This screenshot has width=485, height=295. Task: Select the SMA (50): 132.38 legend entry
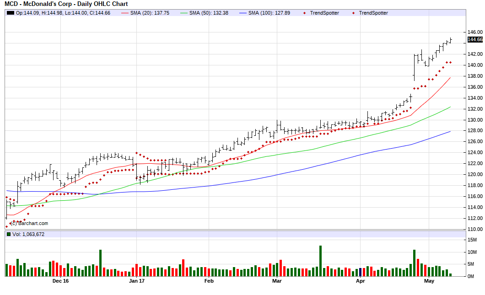(209, 13)
